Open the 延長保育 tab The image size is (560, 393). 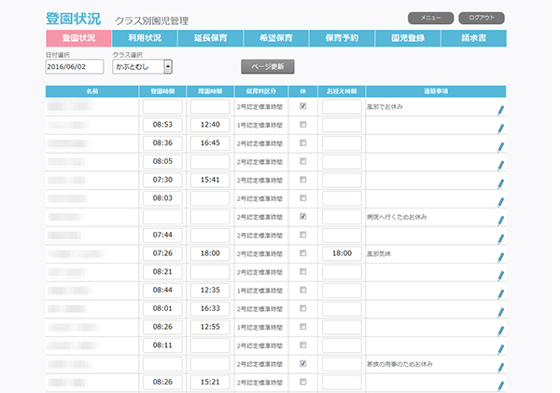click(x=210, y=38)
